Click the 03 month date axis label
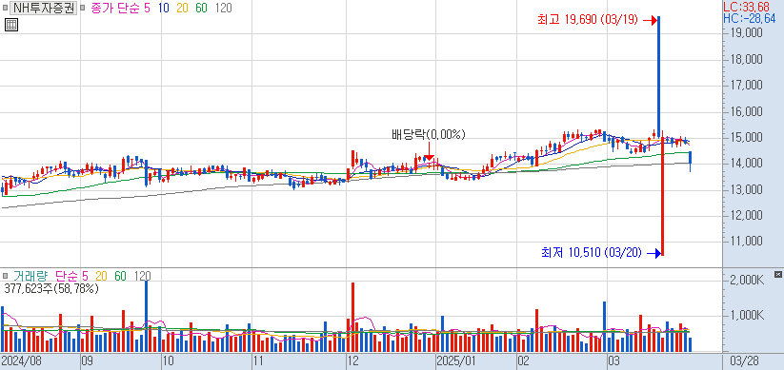Viewport: 784px width, 370px height. [x=614, y=360]
